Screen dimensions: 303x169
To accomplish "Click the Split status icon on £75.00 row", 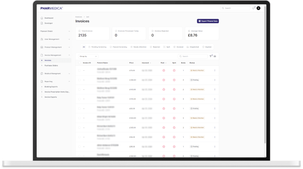I will pyautogui.click(x=174, y=71).
